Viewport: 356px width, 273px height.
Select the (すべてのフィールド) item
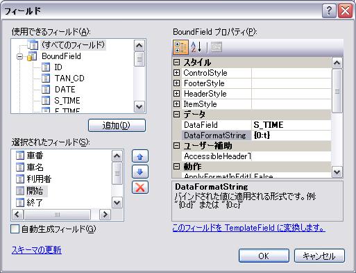(x=73, y=45)
